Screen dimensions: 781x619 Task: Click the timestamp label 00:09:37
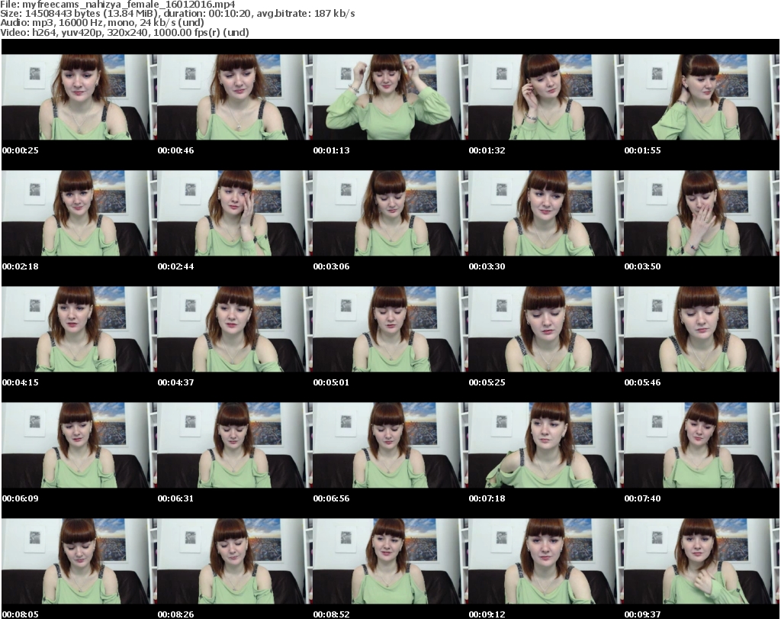[x=642, y=614]
